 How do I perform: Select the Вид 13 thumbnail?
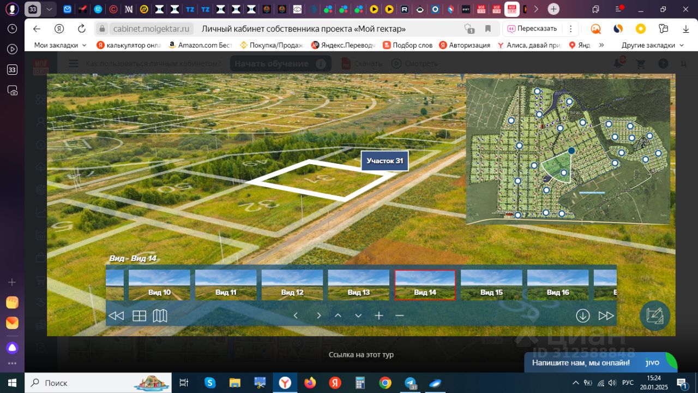tap(359, 285)
